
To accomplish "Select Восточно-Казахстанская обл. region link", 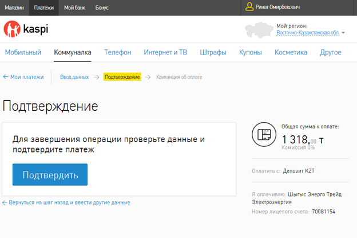I will pyautogui.click(x=308, y=33).
